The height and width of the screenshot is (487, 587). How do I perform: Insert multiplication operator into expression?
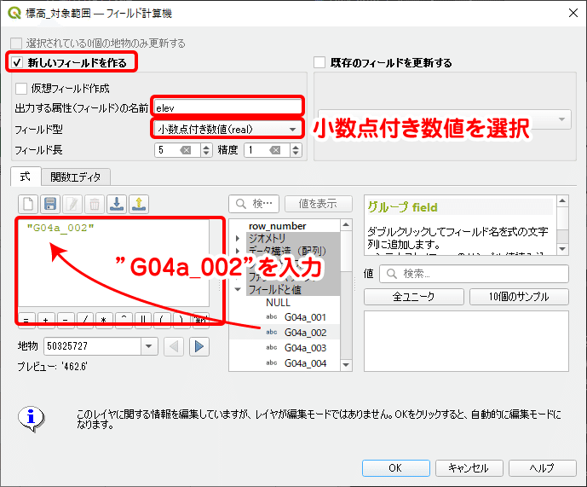coord(104,321)
